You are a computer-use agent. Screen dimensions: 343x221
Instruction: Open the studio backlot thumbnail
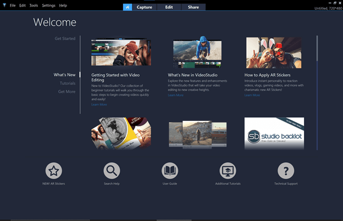click(274, 133)
